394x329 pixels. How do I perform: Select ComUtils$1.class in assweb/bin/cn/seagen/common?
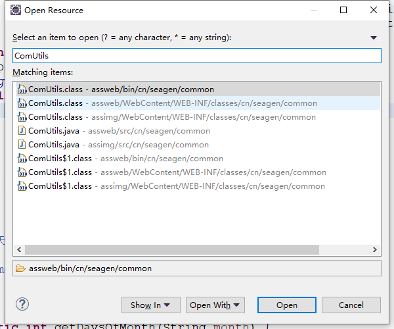tap(198, 159)
